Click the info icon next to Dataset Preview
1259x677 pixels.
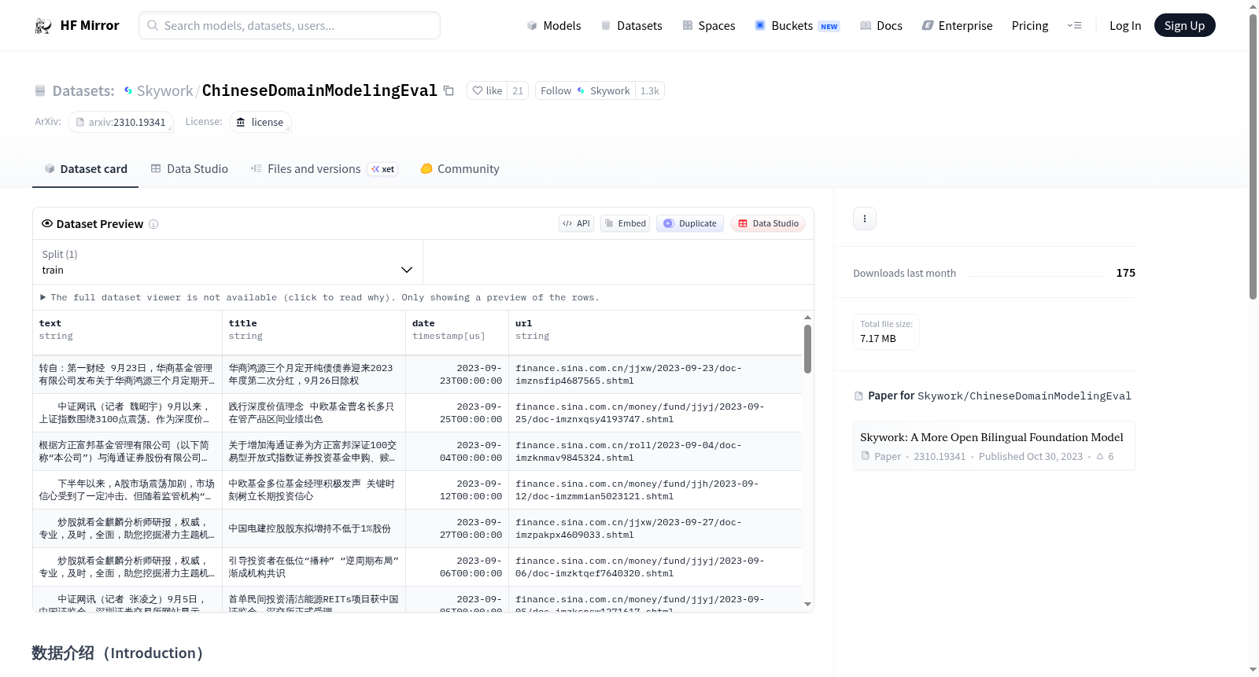(153, 224)
